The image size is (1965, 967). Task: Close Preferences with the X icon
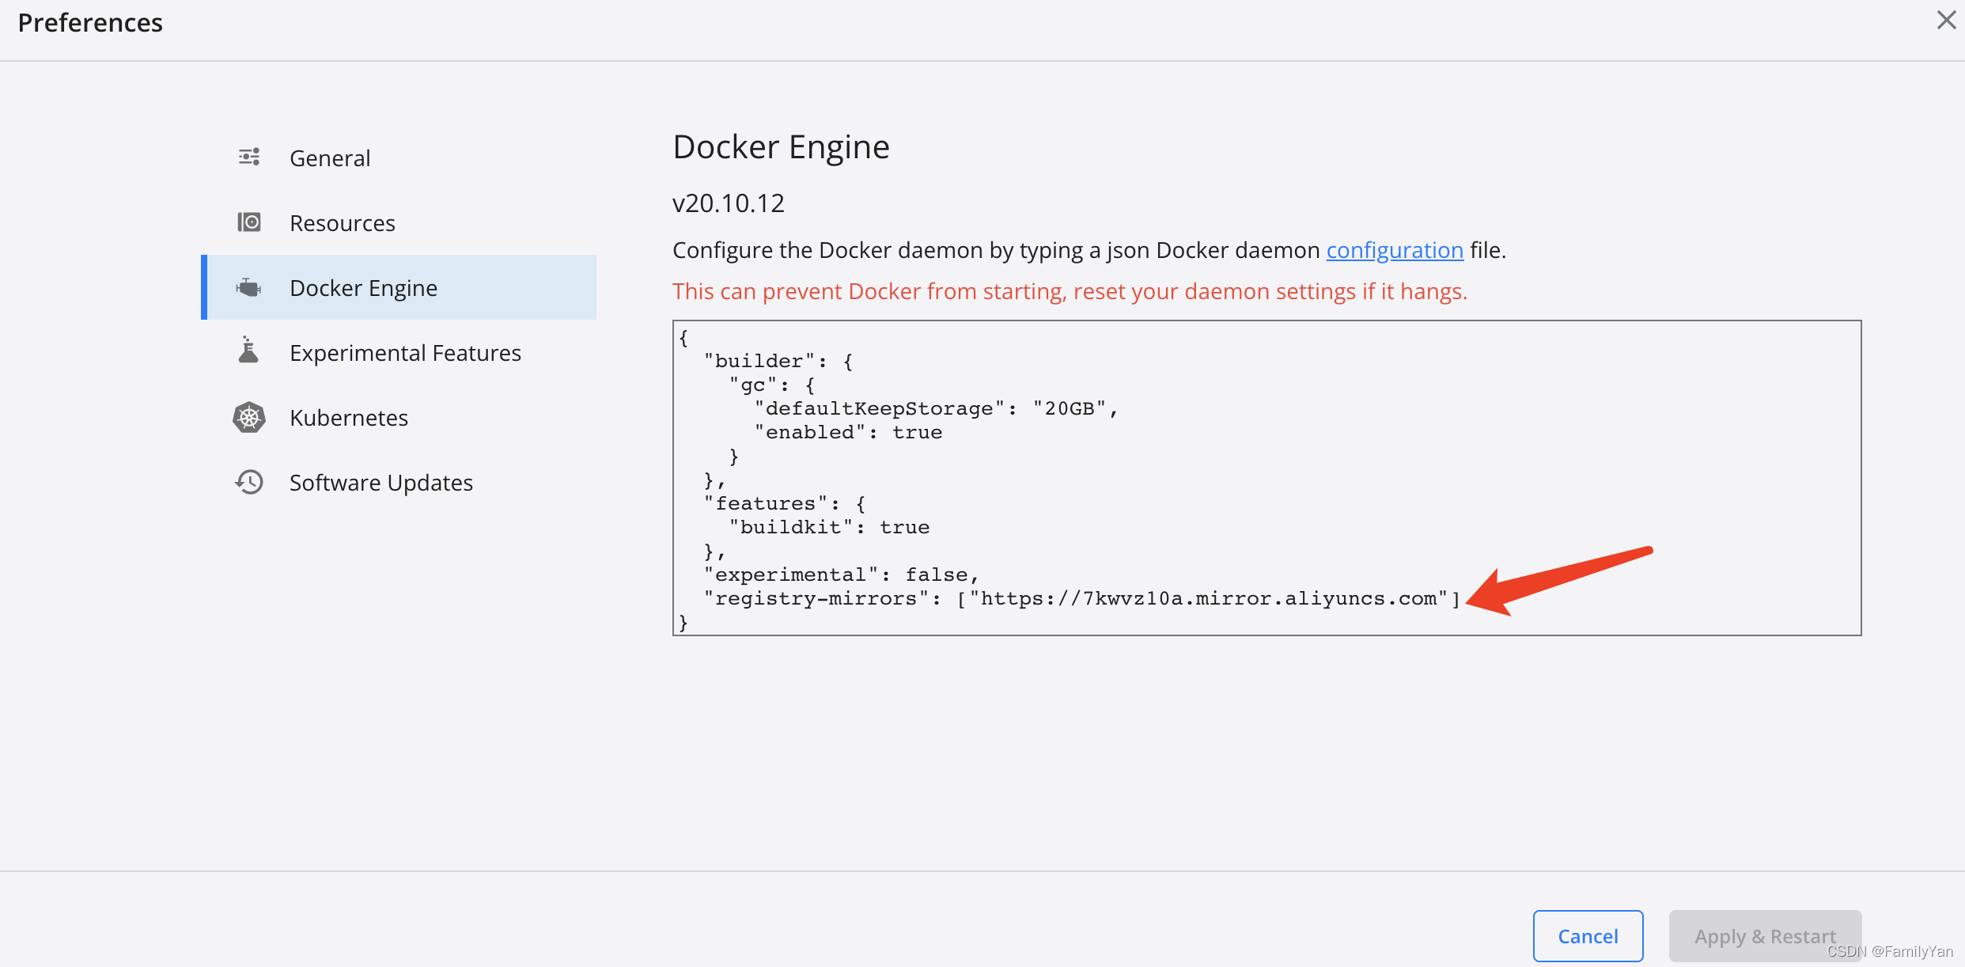click(1945, 20)
